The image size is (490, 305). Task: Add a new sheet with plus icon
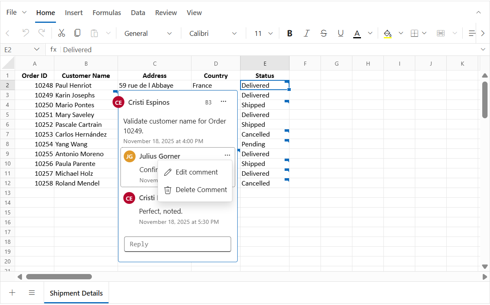12,293
